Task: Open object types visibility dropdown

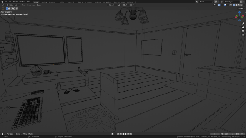Action: click(x=215, y=5)
